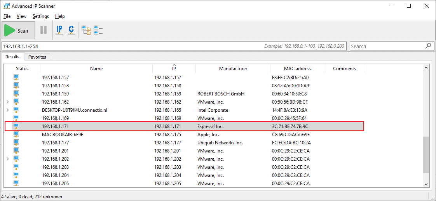Image resolution: width=436 pixels, height=201 pixels.
Task: Click manufacturer Intel Corporate
Action: (213, 110)
